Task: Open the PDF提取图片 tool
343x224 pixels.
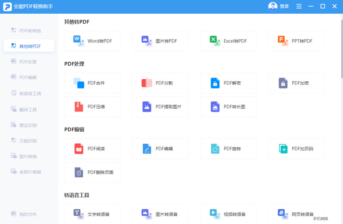Action: point(160,107)
